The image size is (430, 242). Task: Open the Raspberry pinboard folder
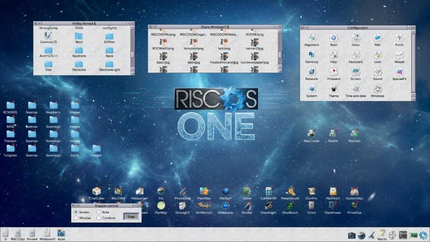click(x=53, y=107)
